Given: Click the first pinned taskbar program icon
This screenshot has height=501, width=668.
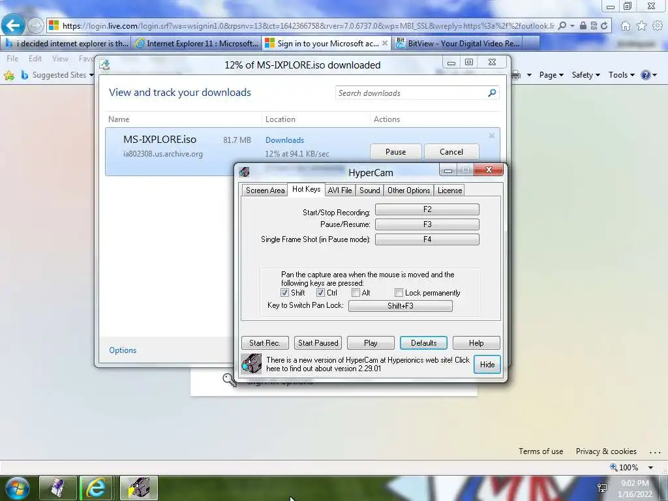Looking at the screenshot, I should pyautogui.click(x=58, y=488).
